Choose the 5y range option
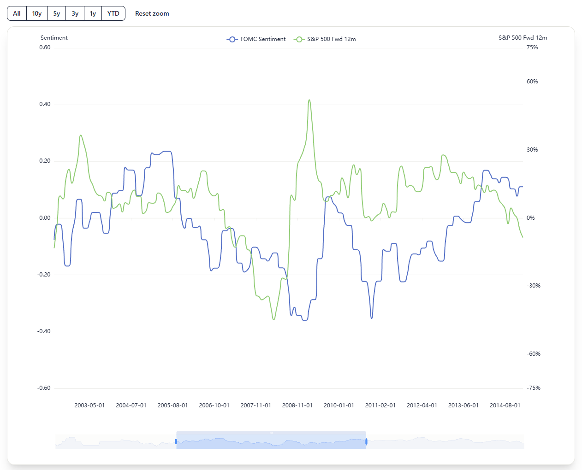Image resolution: width=582 pixels, height=470 pixels. [x=57, y=13]
